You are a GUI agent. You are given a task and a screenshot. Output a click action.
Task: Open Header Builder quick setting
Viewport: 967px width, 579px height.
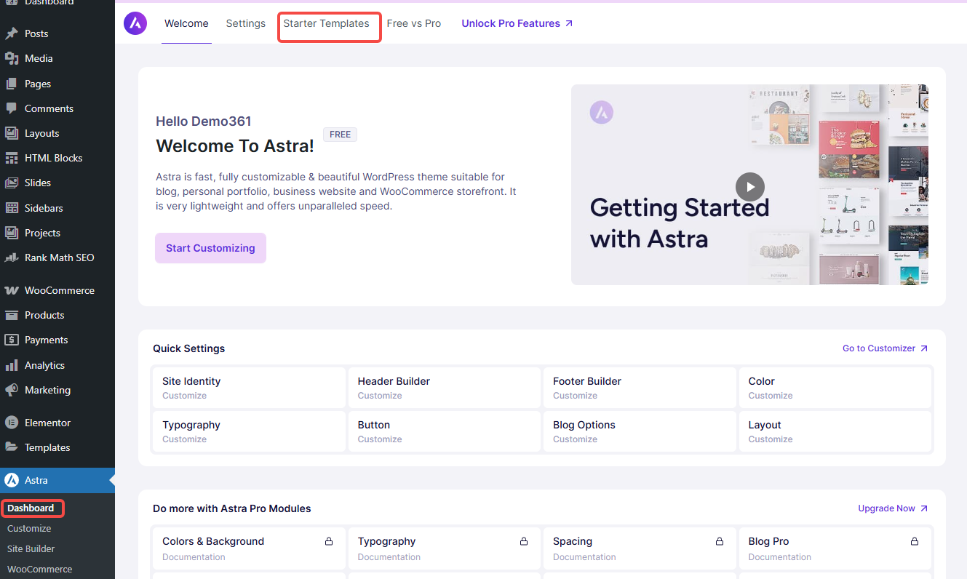(394, 381)
